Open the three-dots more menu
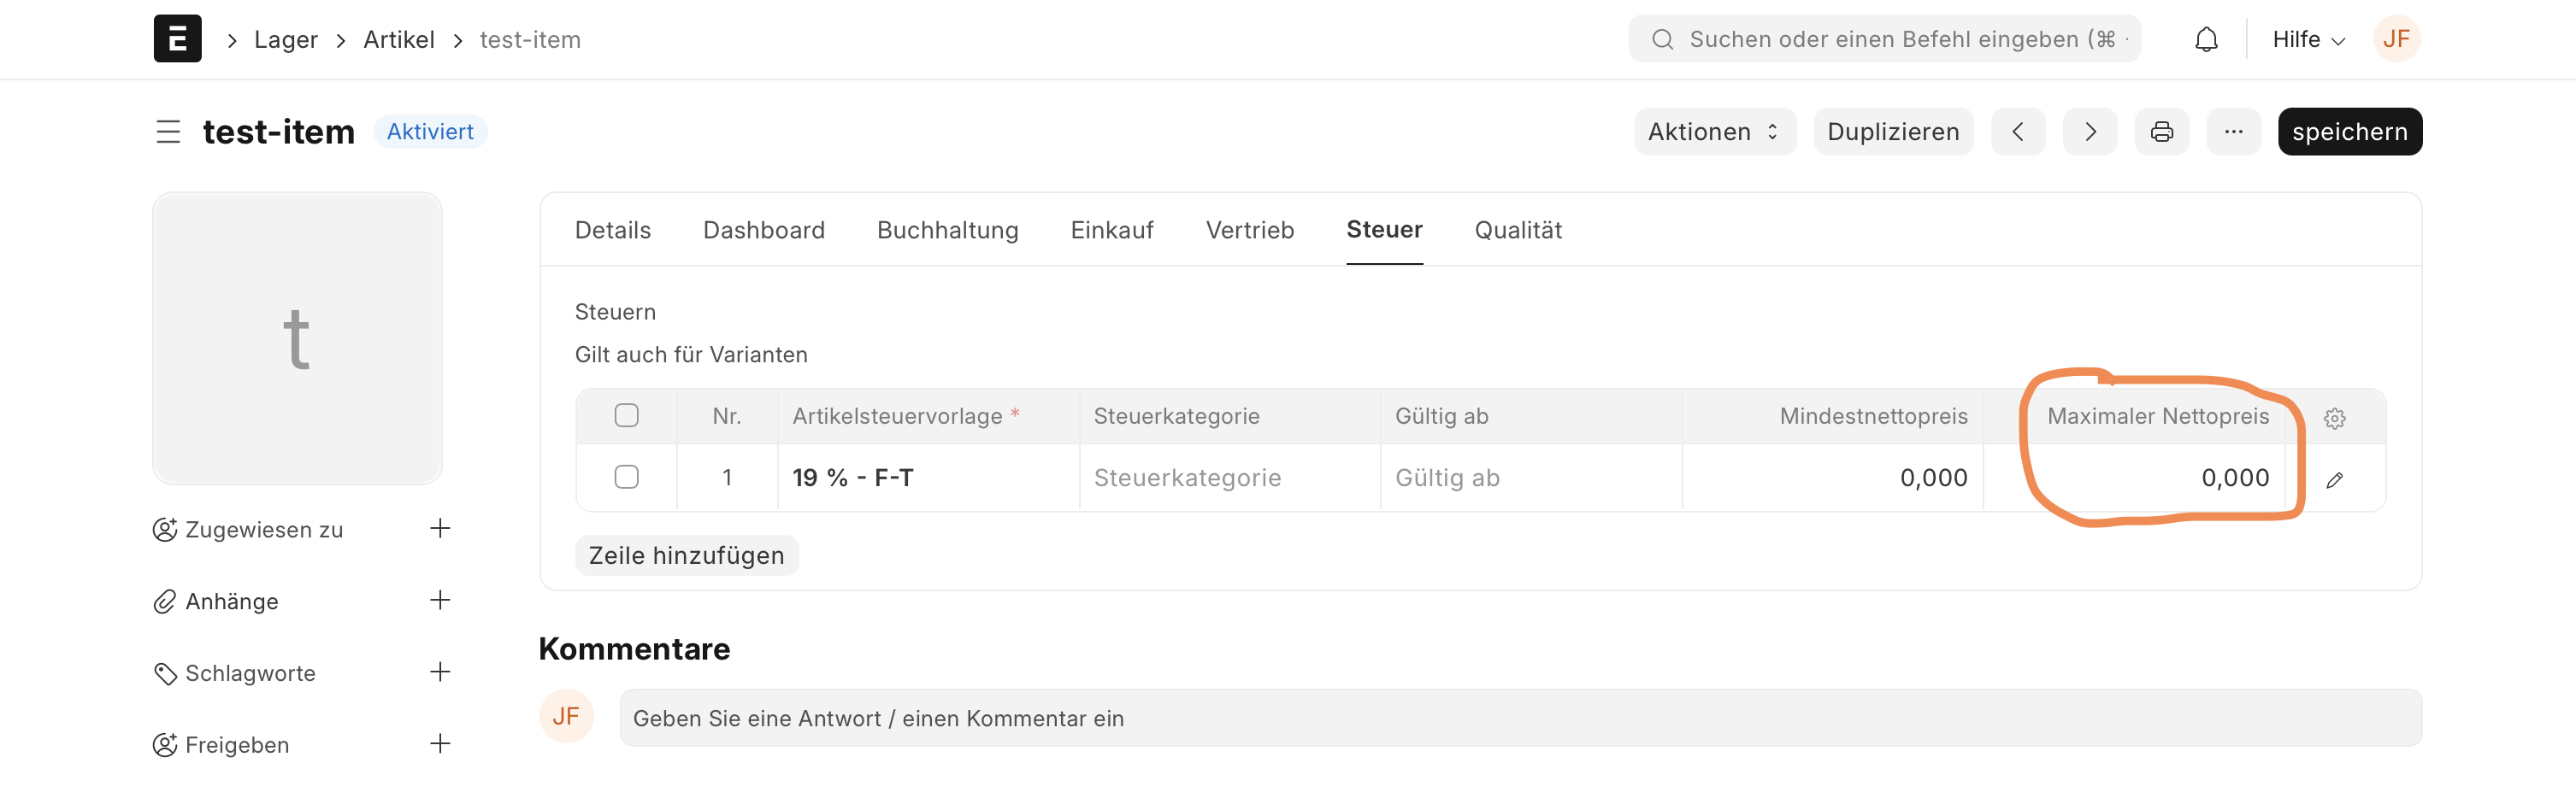This screenshot has height=804, width=2576. (x=2233, y=132)
